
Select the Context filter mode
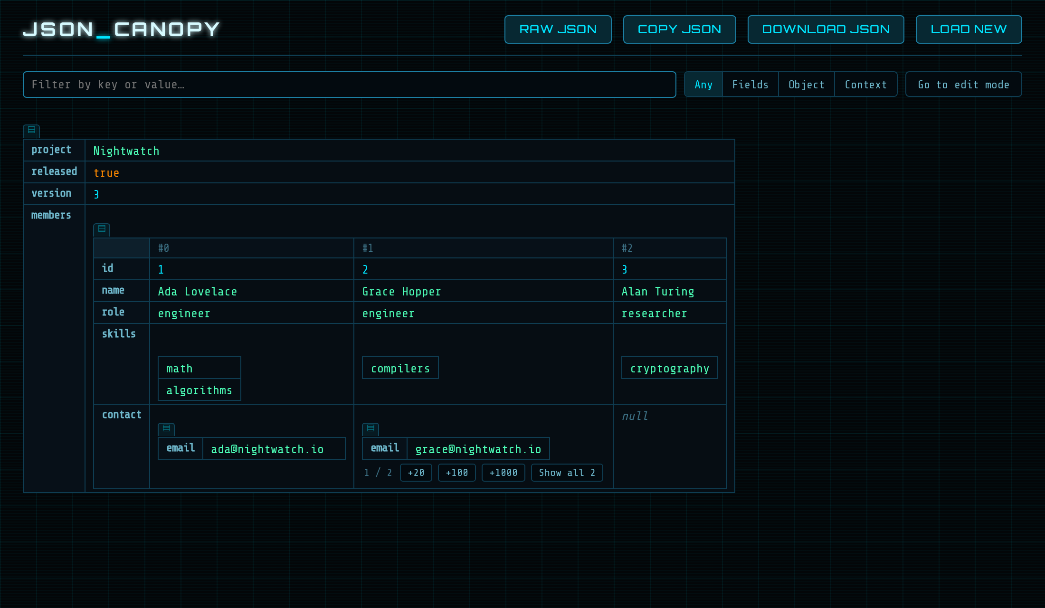pyautogui.click(x=866, y=85)
